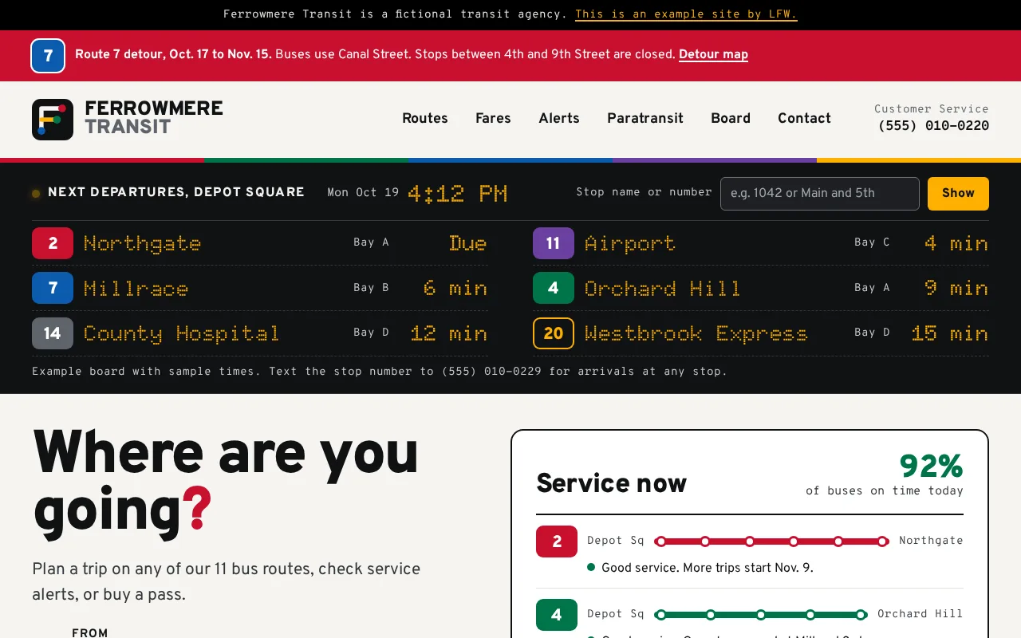Select the purple route 11 Airport badge
Viewport: 1021px width, 638px height.
(554, 243)
